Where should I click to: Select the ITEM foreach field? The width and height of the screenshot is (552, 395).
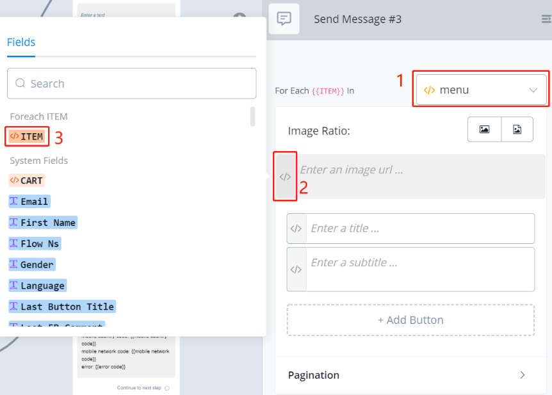[x=27, y=136]
